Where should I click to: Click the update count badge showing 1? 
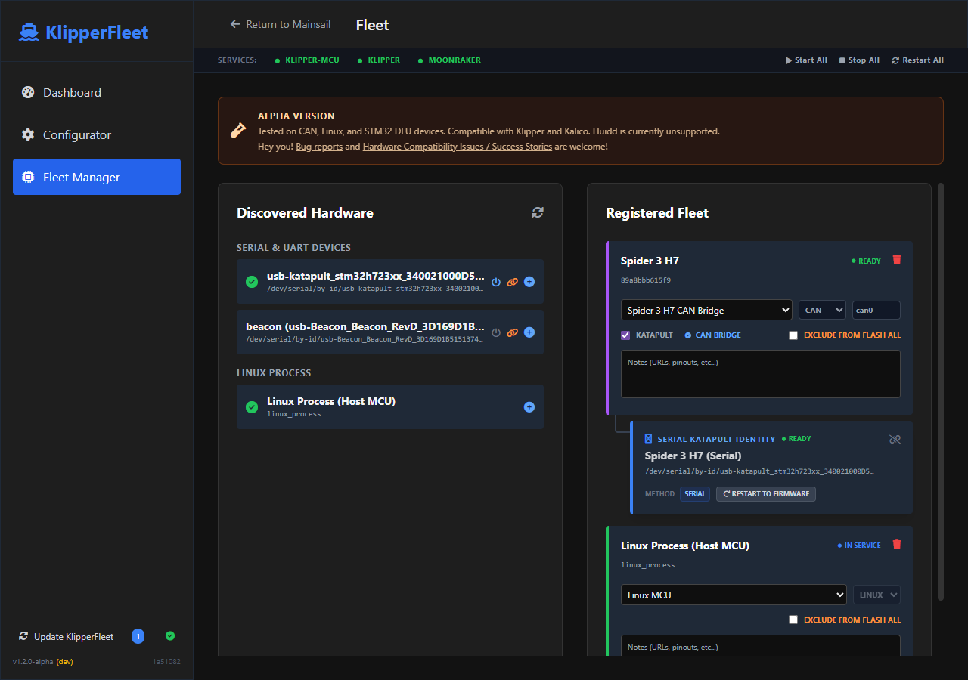(x=138, y=636)
